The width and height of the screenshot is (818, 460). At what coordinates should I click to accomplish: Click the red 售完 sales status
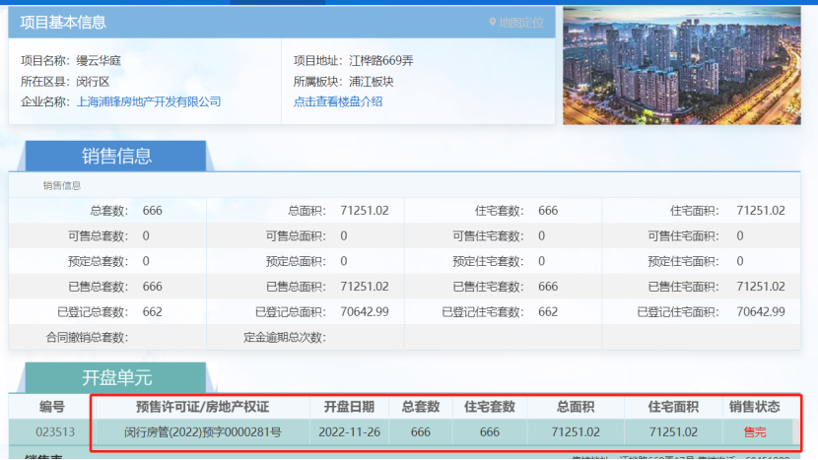click(754, 431)
